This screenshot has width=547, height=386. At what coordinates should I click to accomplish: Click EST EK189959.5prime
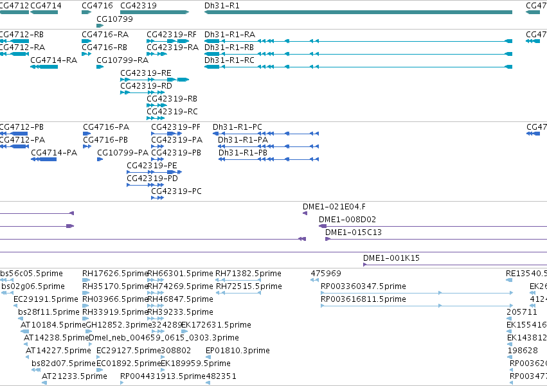pos(163,371)
